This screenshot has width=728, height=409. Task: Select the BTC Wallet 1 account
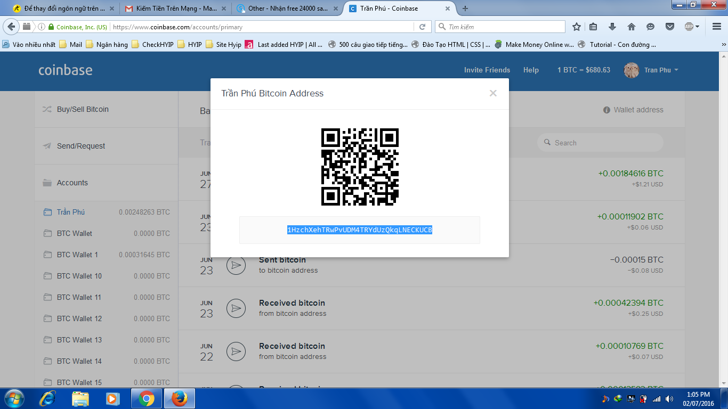[107, 255]
